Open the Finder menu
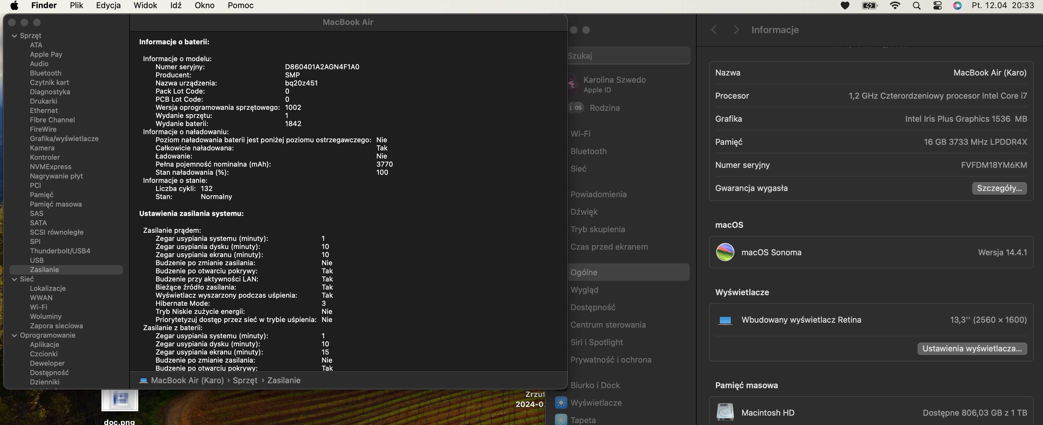 [44, 5]
